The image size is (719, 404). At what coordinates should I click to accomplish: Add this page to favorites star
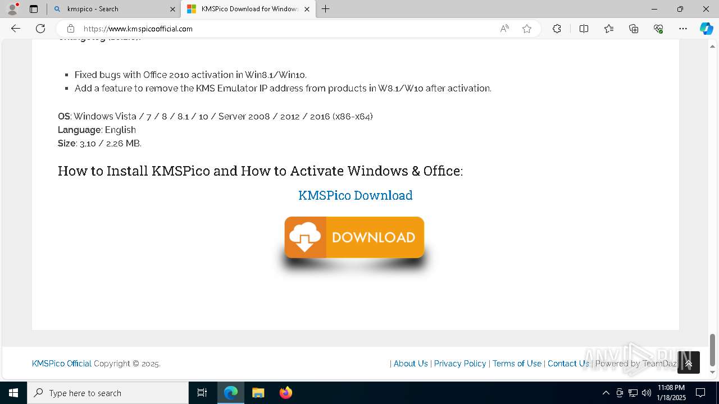(527, 29)
